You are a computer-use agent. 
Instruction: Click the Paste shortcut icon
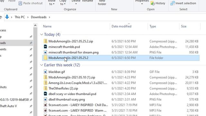pos(20,3)
